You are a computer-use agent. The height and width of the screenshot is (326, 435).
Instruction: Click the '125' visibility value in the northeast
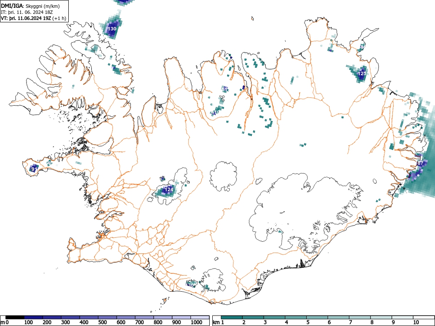pos(362,73)
